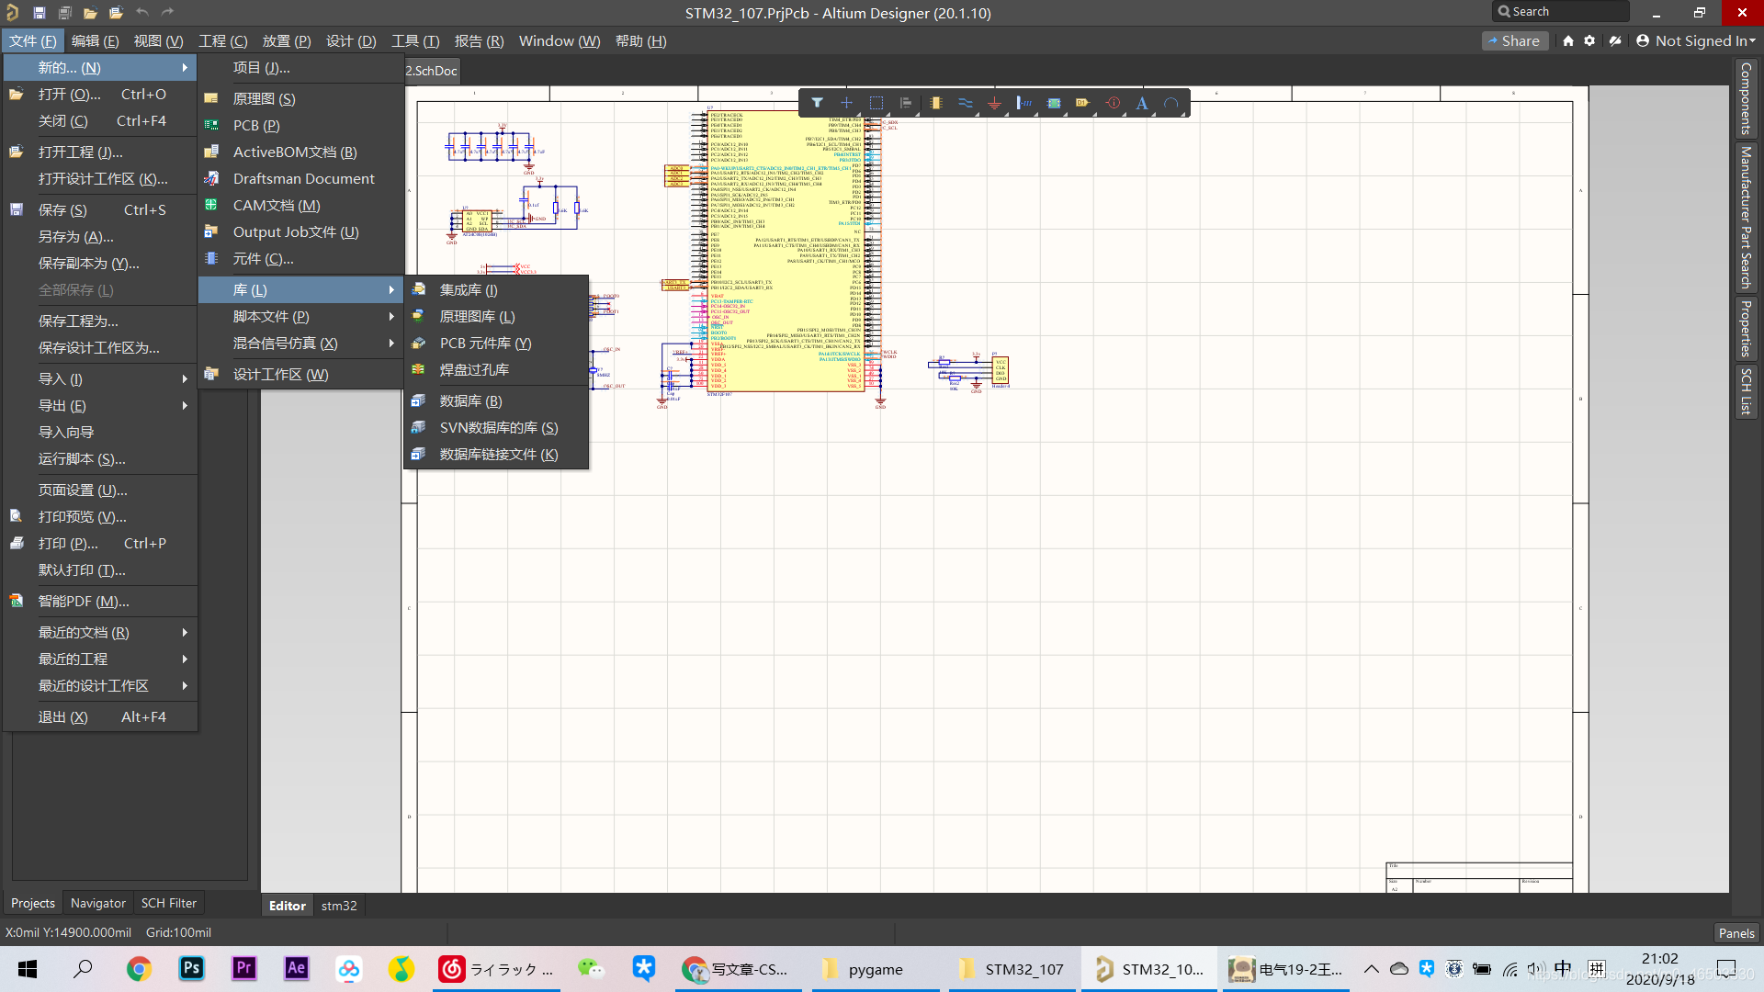Choose 焊盘过孔库 menu item

pos(496,370)
